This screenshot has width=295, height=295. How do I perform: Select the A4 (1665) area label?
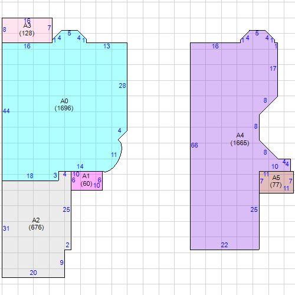click(240, 139)
